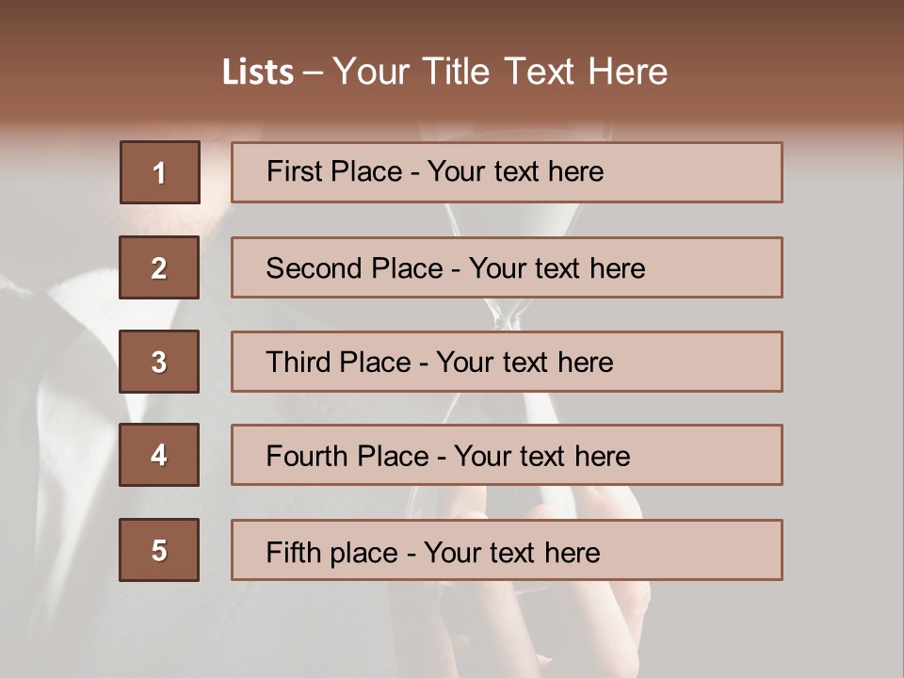Click the number 3 box

pyautogui.click(x=159, y=362)
